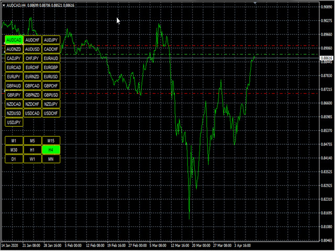Click the 5 Mar 08:00 time label
Screen dimensions: 335x251
click(158, 245)
